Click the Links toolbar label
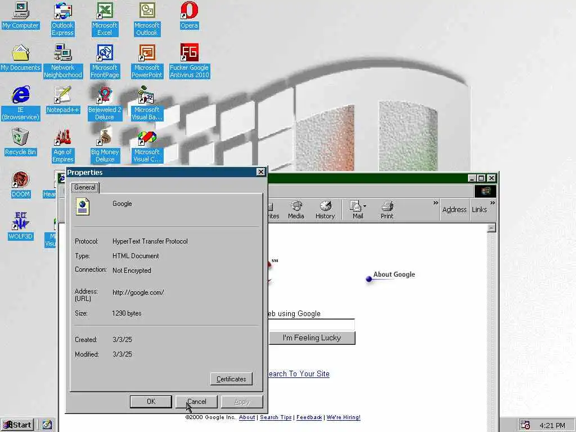The width and height of the screenshot is (576, 432). 479,210
